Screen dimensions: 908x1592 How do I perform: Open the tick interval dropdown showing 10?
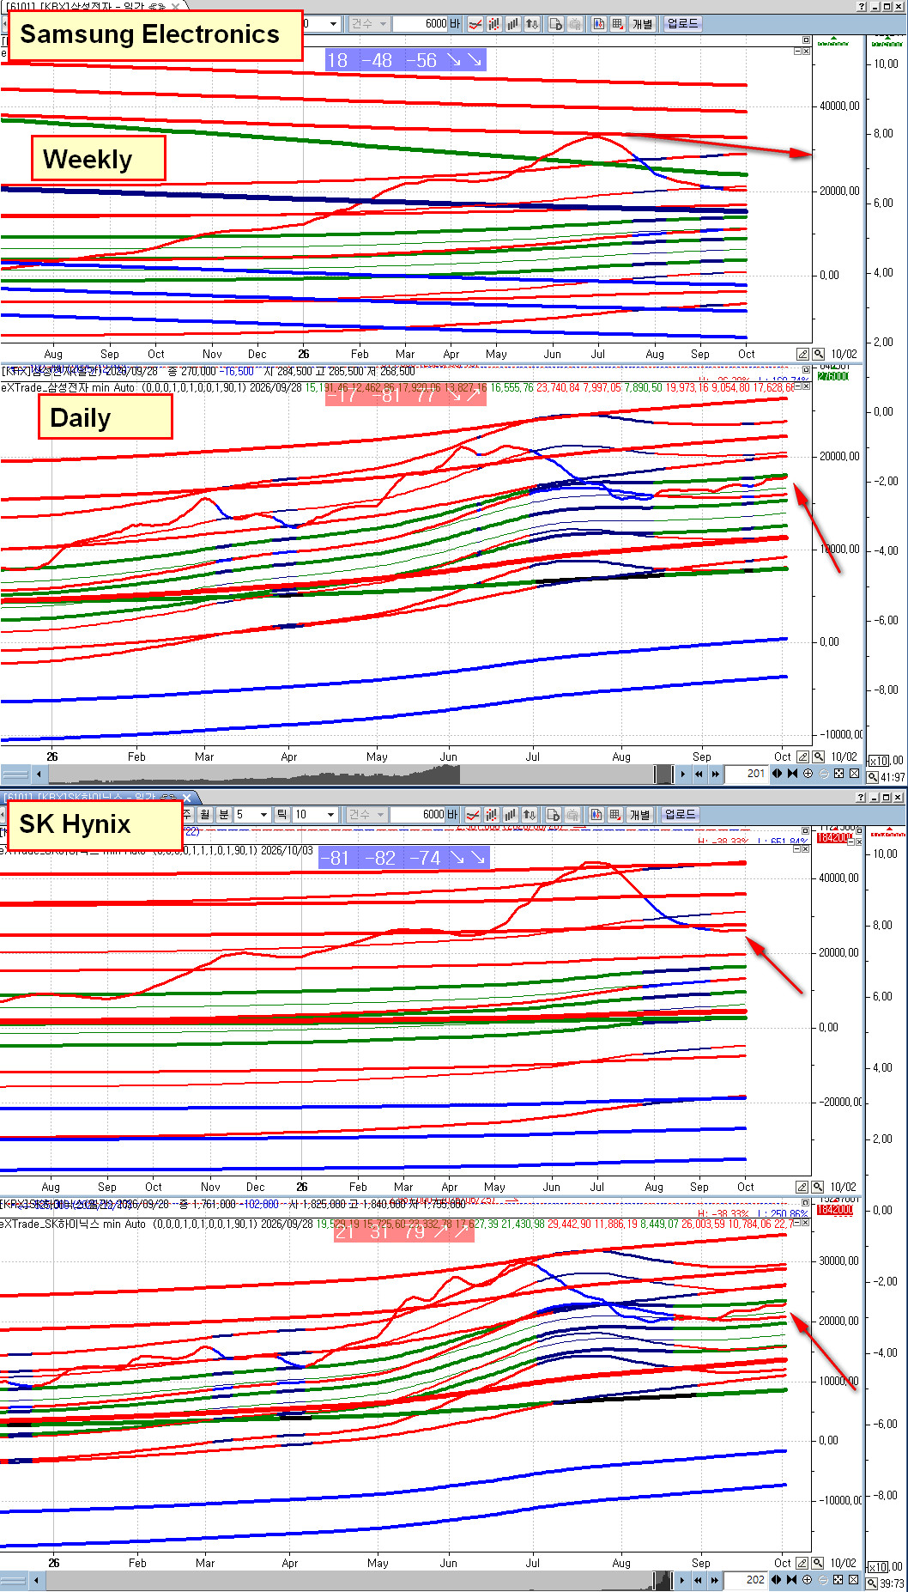pyautogui.click(x=330, y=815)
